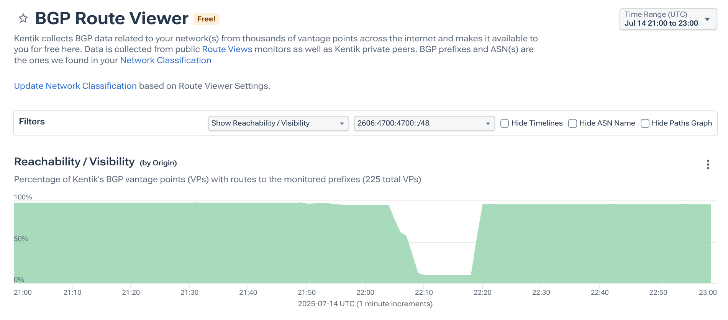
Task: Click the 21:50 time axis label
Action: click(x=307, y=292)
